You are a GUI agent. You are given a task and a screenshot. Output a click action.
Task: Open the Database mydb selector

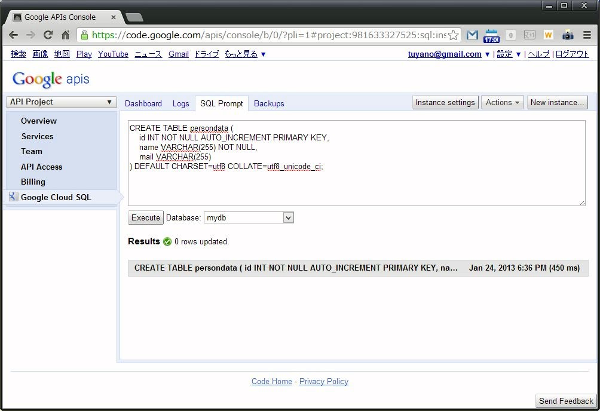coord(249,218)
